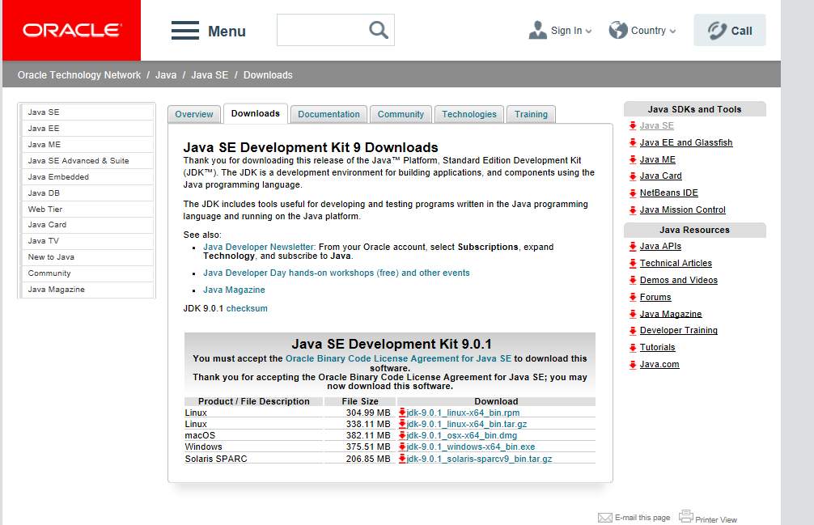Select Java SE Advanced & Suite sidebar item
This screenshot has width=814, height=525.
[87, 161]
